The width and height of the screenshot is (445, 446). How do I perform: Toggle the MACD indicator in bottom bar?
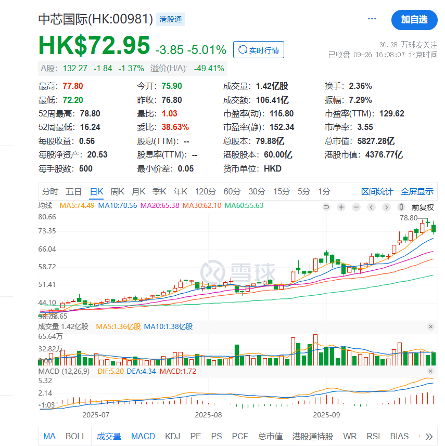pos(143,436)
